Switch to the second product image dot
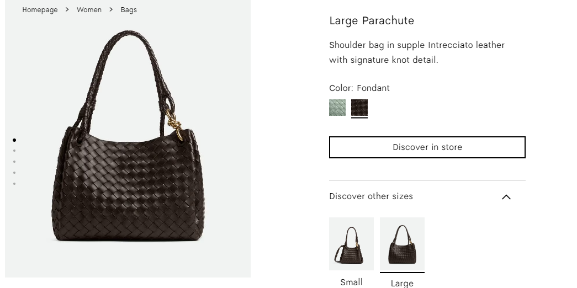Image resolution: width=577 pixels, height=288 pixels. [14, 151]
